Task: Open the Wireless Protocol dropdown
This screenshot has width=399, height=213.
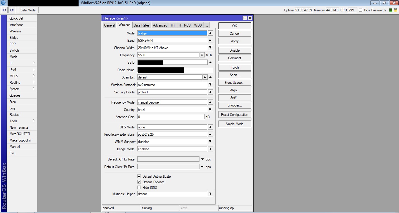Action: [x=210, y=85]
